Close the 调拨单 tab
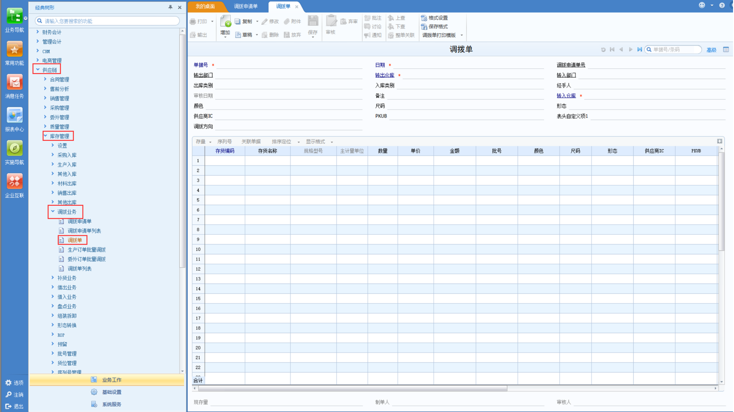Viewport: 734px width, 412px height. pos(297,7)
